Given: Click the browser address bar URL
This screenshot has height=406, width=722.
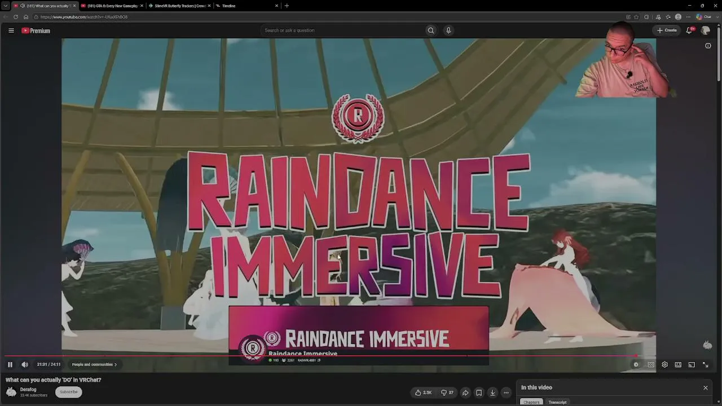Looking at the screenshot, I should pyautogui.click(x=84, y=17).
